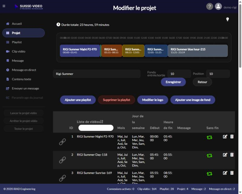The image size is (242, 194).
Task: Click the link icon for RIGI Summer Day-118
Action: (62, 160)
